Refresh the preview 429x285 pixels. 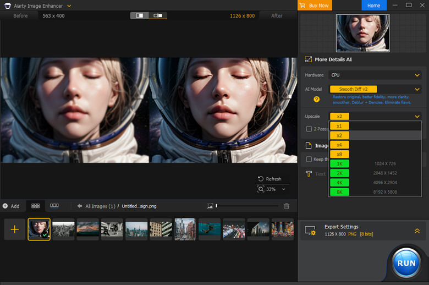269,179
